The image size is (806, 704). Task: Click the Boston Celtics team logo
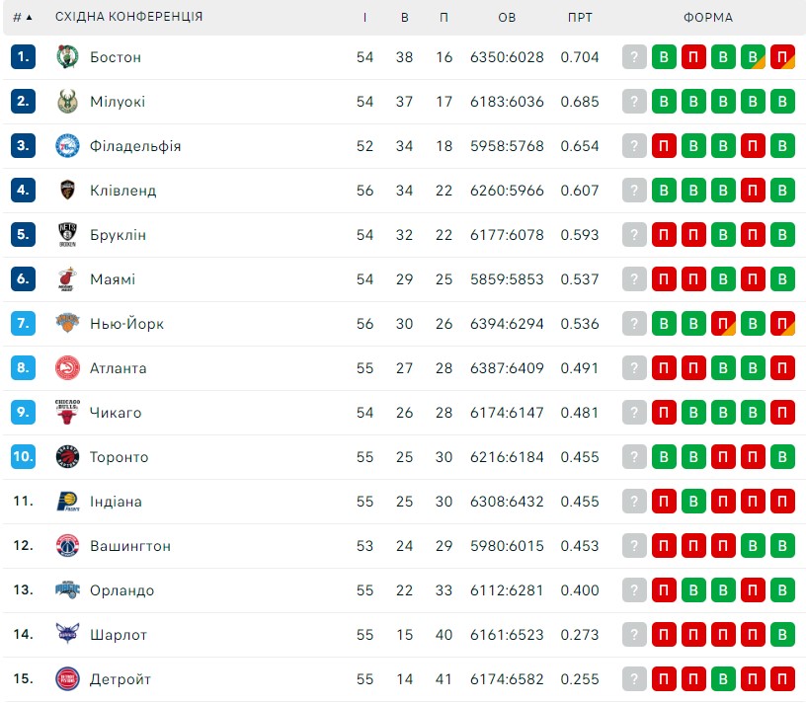click(67, 57)
